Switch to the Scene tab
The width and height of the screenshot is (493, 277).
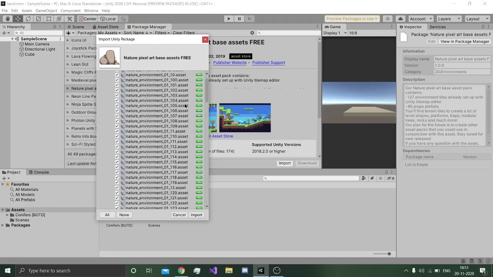click(x=75, y=27)
